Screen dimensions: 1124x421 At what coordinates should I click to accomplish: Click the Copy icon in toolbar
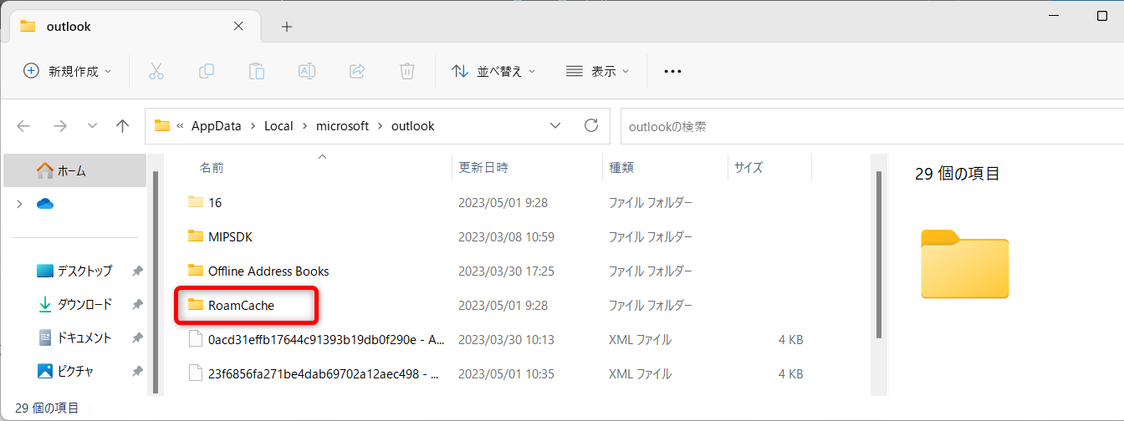click(207, 71)
